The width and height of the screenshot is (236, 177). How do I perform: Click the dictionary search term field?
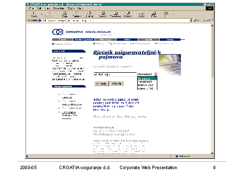click(115, 74)
